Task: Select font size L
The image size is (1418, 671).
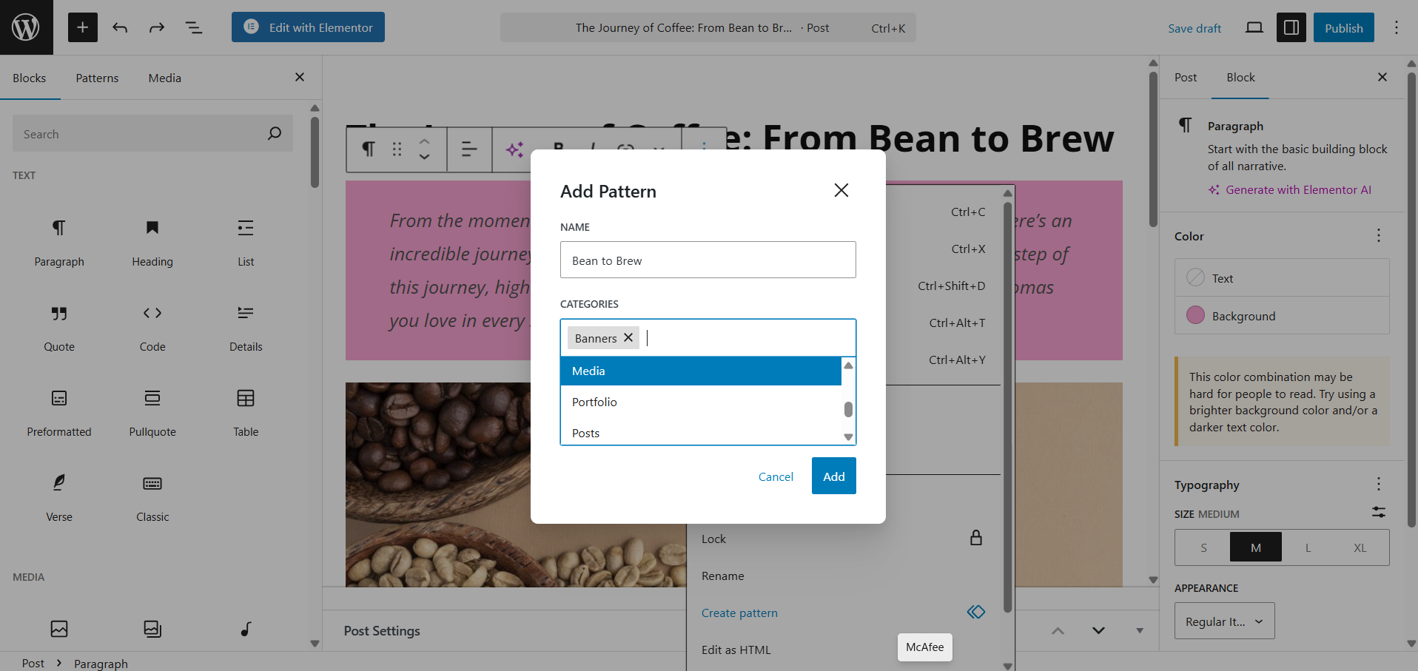Action: 1308,547
